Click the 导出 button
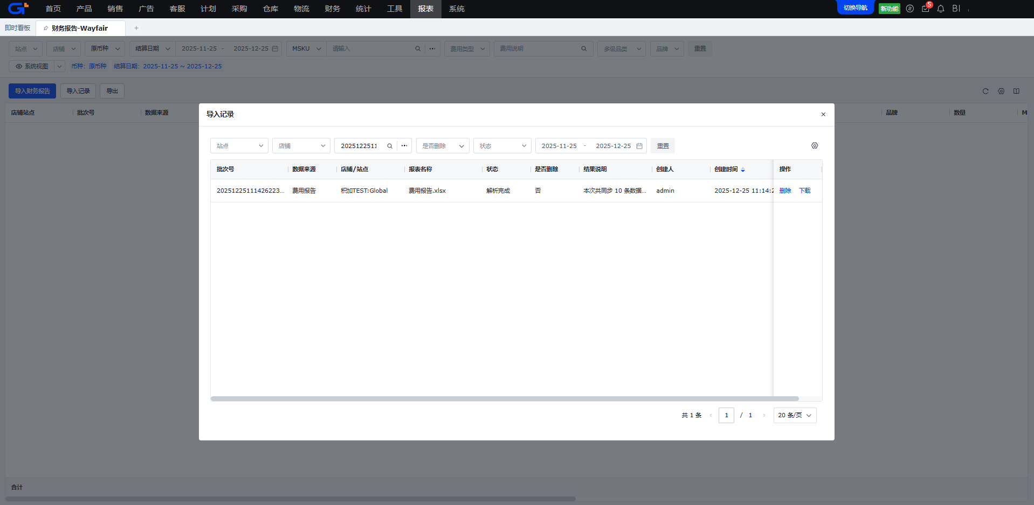This screenshot has height=505, width=1034. [112, 91]
